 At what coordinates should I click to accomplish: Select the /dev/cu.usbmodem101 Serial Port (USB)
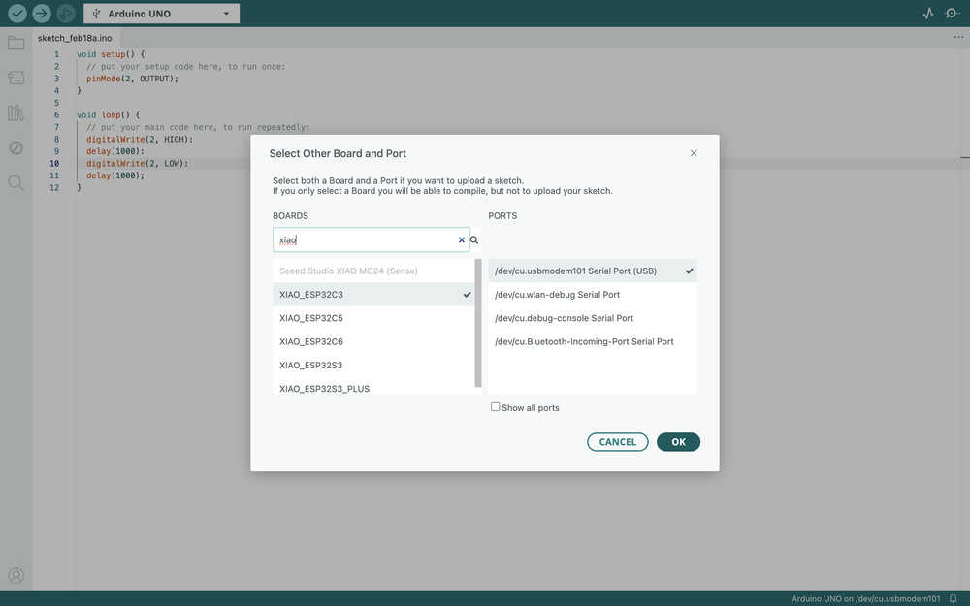point(593,271)
